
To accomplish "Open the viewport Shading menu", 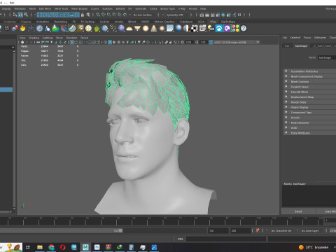I will click(x=34, y=38).
